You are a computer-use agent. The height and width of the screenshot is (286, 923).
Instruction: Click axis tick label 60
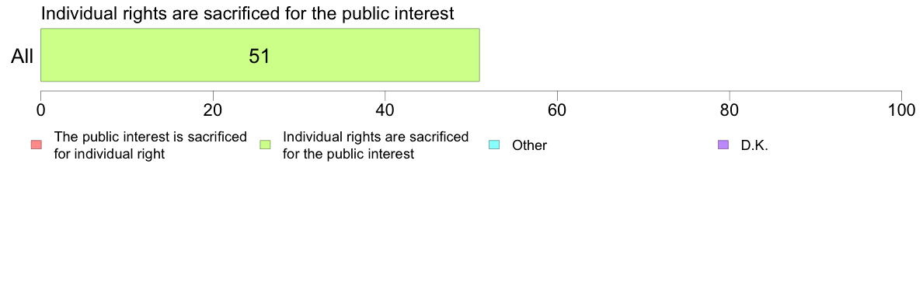point(557,110)
